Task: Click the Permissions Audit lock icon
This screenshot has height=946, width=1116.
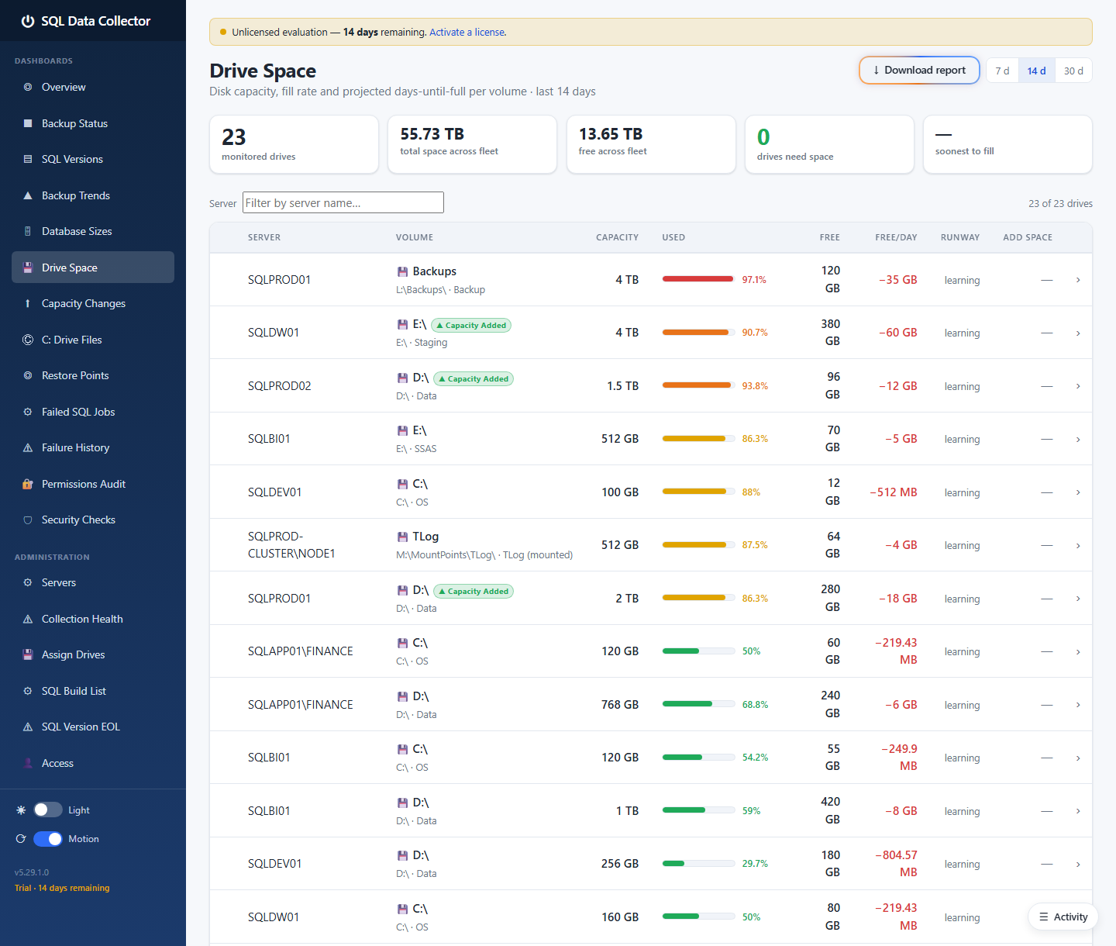Action: [28, 484]
